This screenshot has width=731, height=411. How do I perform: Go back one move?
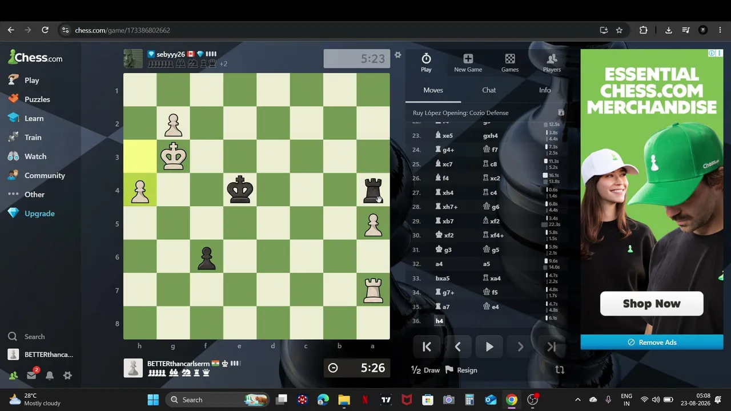tap(457, 346)
